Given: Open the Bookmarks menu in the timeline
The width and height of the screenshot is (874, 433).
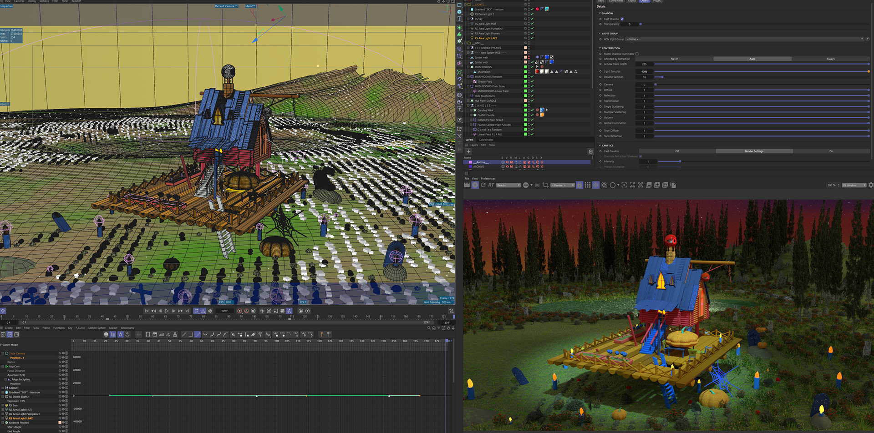Looking at the screenshot, I should pyautogui.click(x=127, y=328).
